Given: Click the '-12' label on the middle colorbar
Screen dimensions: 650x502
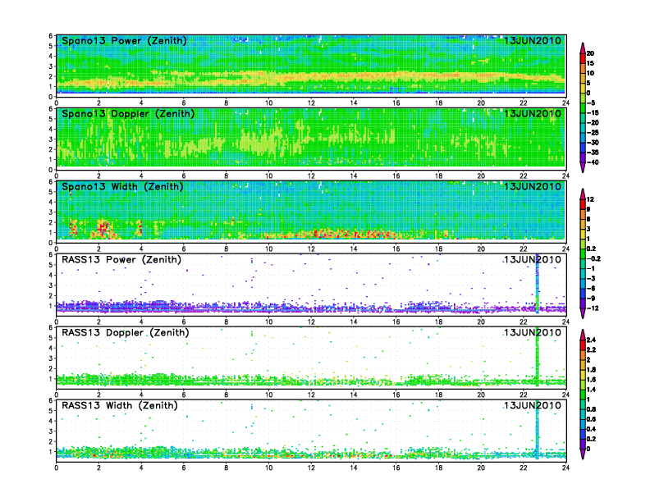Looking at the screenshot, I should tap(593, 308).
